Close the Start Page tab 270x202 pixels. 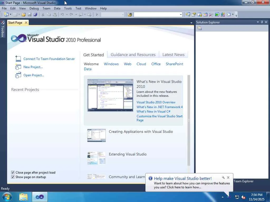coord(26,23)
